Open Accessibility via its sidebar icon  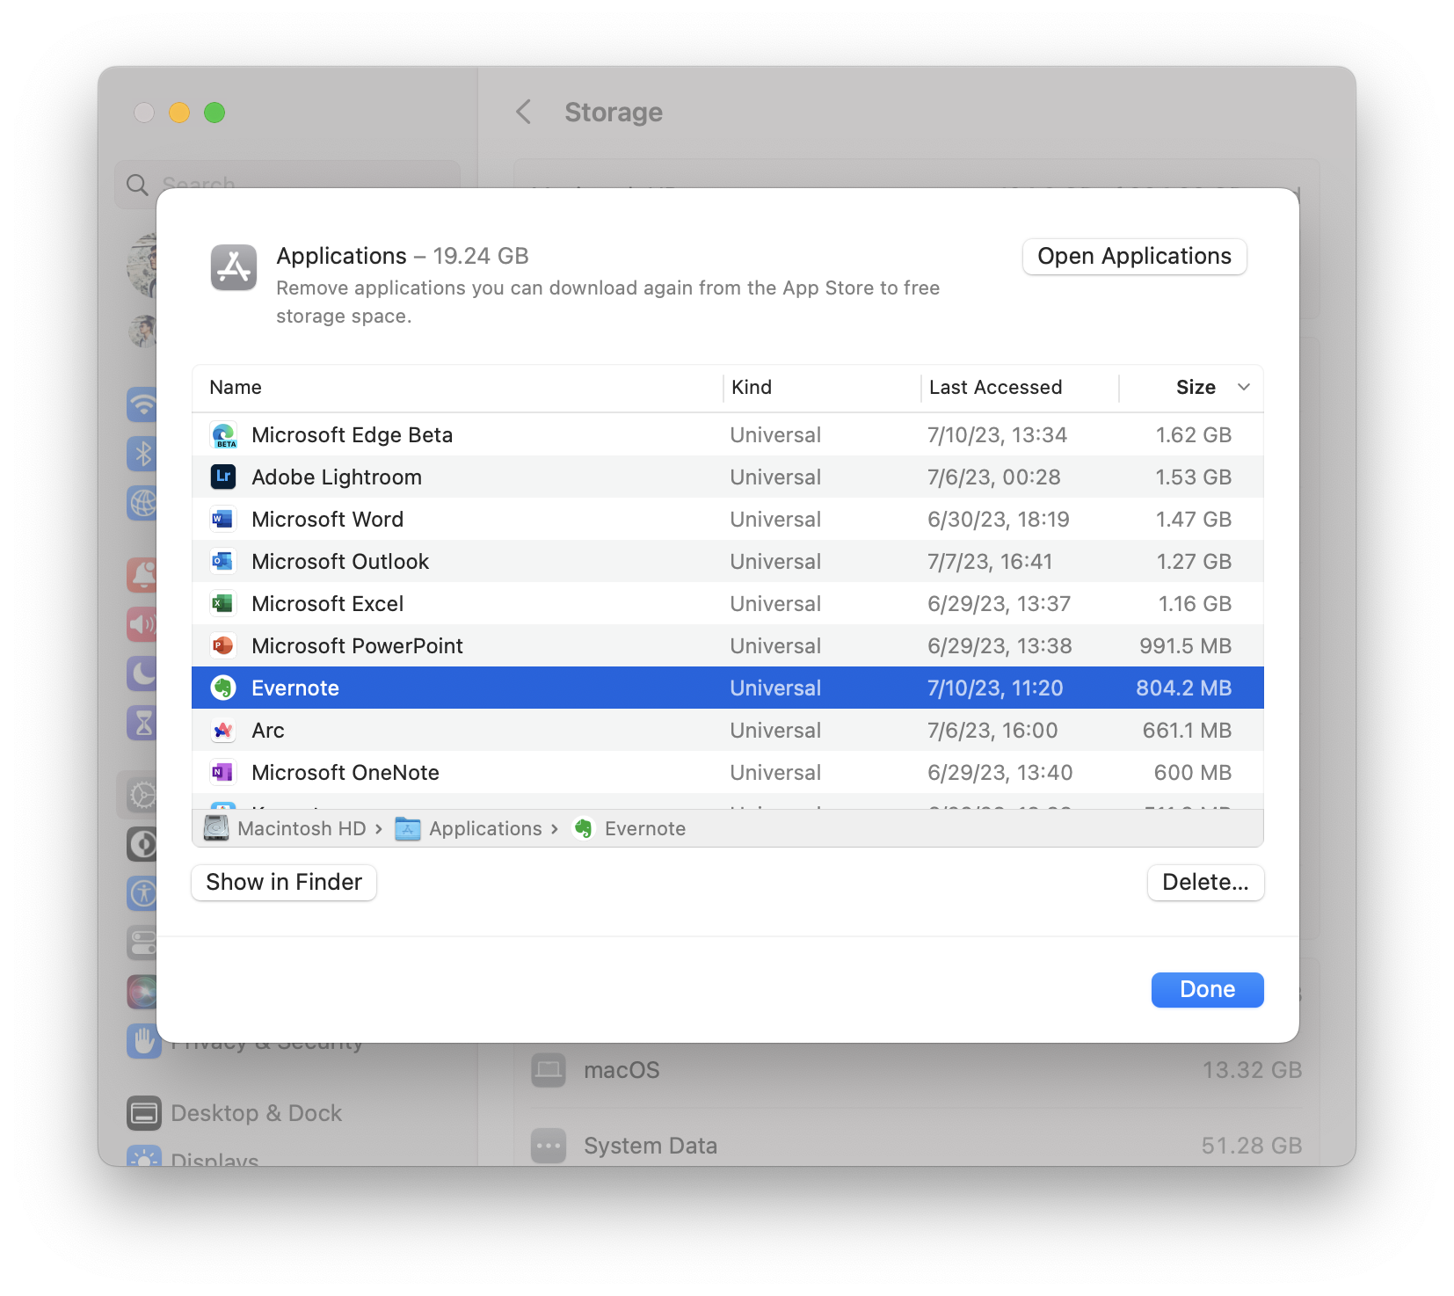[x=142, y=893]
